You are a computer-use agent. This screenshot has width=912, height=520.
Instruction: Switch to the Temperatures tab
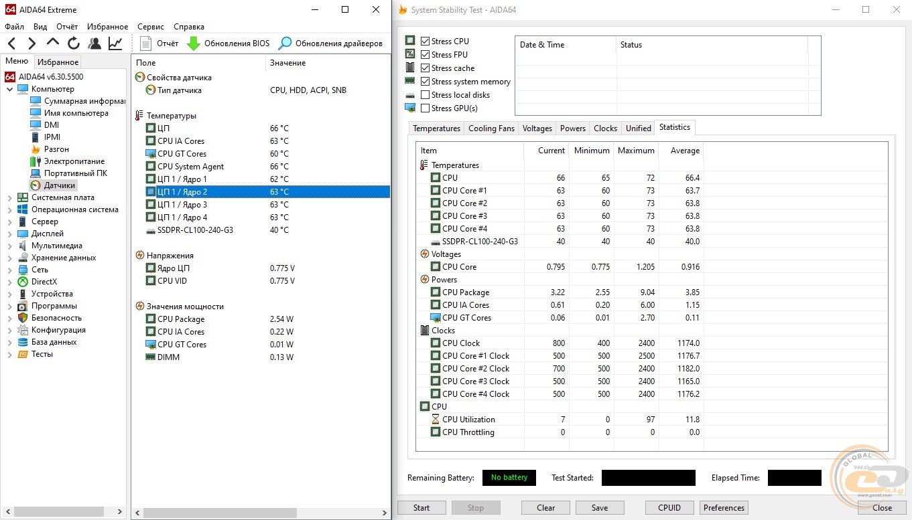[x=436, y=128]
